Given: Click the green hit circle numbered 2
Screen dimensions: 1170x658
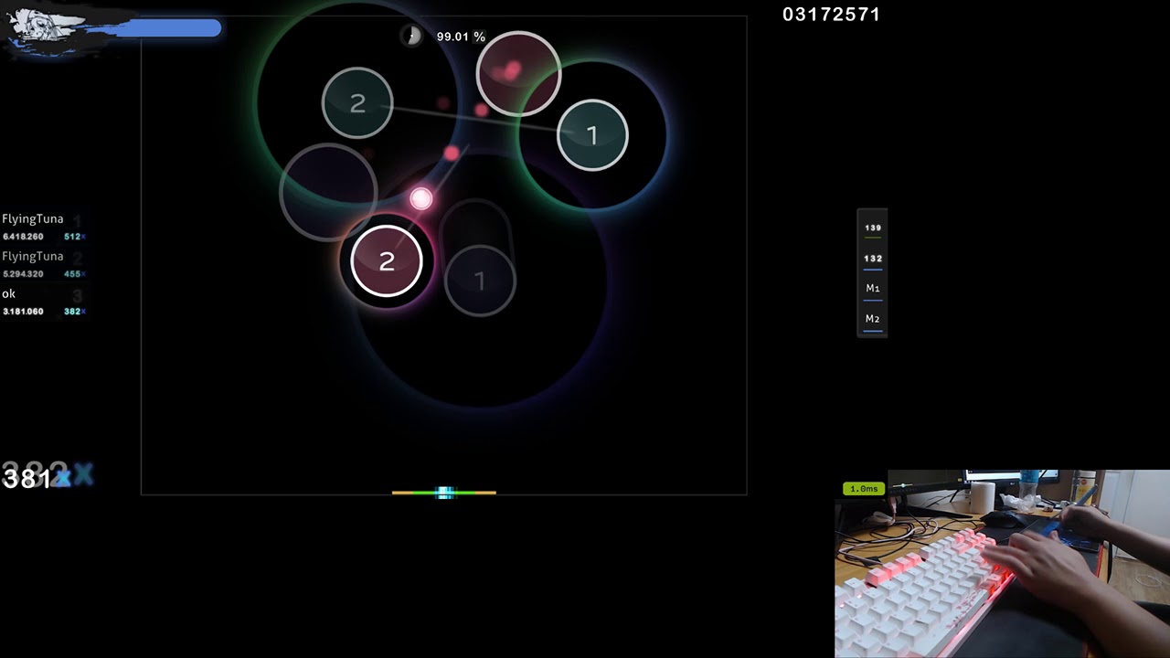Looking at the screenshot, I should pyautogui.click(x=357, y=103).
